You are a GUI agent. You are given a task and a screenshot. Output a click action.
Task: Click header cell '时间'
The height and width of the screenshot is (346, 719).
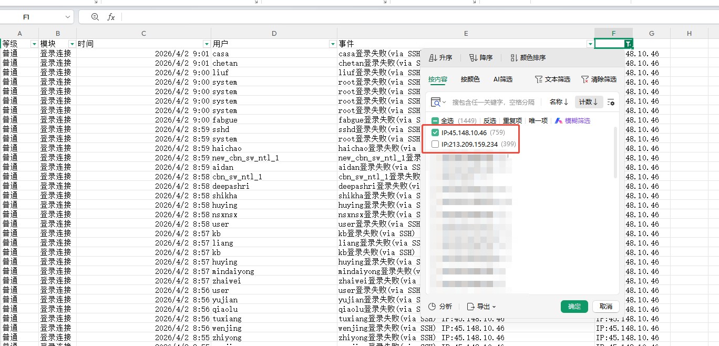(x=143, y=44)
